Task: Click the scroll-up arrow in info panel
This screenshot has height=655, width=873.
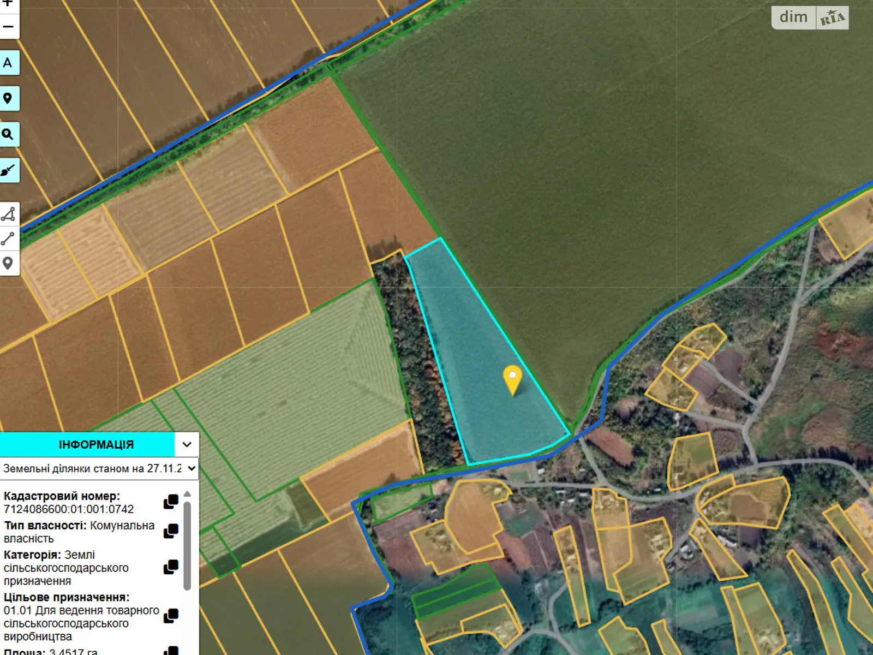Action: pos(187,494)
